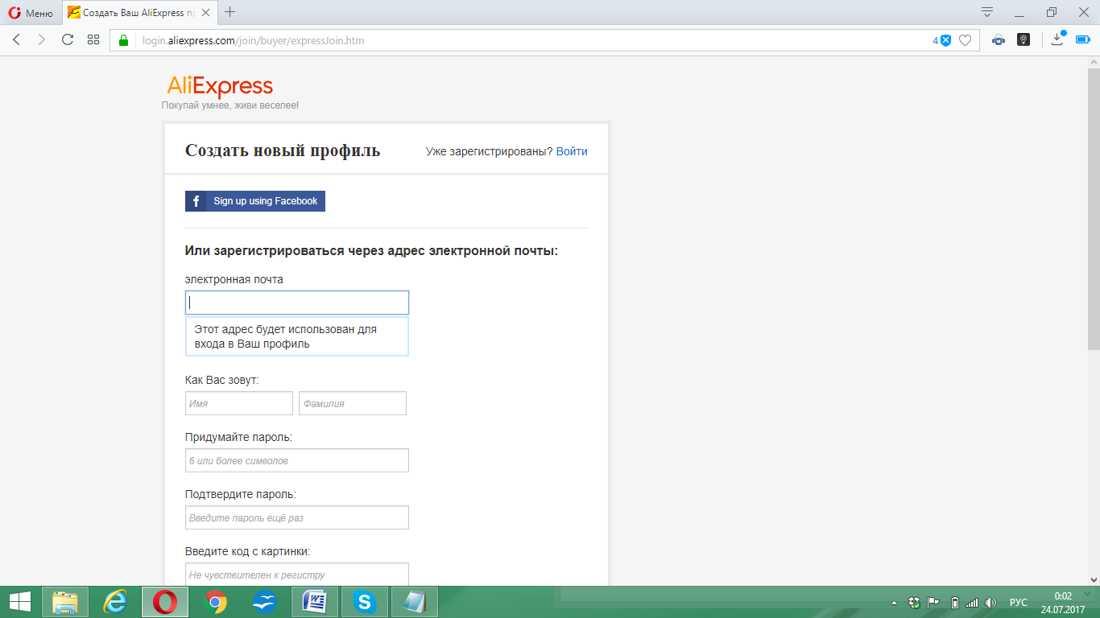Click the Подтвердите пароль confirm field

297,517
